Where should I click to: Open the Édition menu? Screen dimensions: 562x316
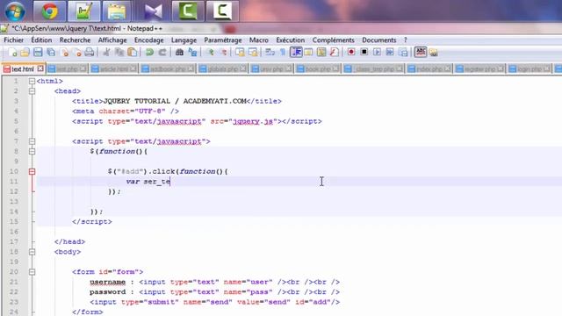[41, 40]
